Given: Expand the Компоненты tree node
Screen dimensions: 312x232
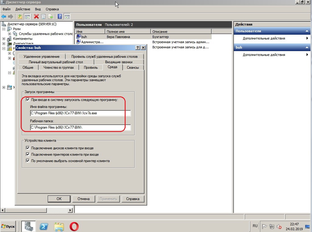Looking at the screenshot, I should (x=4, y=39).
